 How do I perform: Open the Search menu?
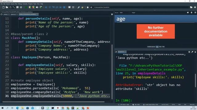click(8, 4)
